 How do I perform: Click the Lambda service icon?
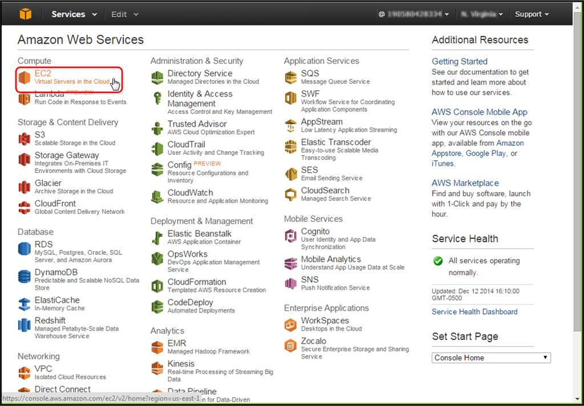pos(25,99)
